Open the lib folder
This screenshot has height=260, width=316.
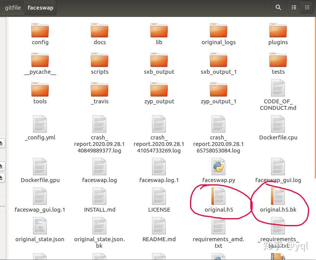click(159, 30)
